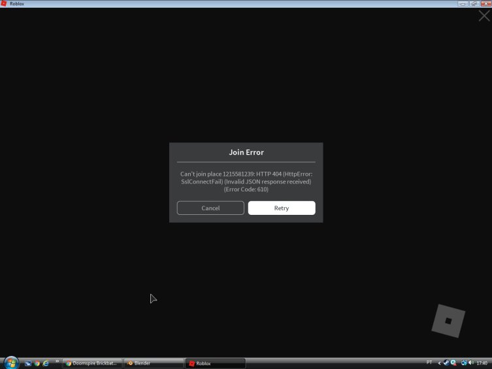Viewport: 492px width, 369px height.
Task: Open the network connection tray icon
Action: 464,362
